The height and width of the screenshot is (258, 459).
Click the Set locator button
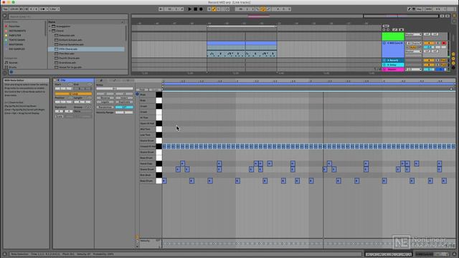(386, 26)
